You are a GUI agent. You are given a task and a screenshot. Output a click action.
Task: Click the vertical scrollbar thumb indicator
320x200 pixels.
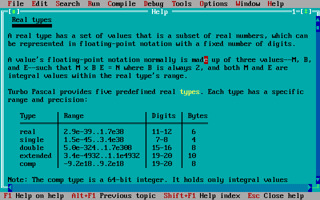tap(318, 28)
